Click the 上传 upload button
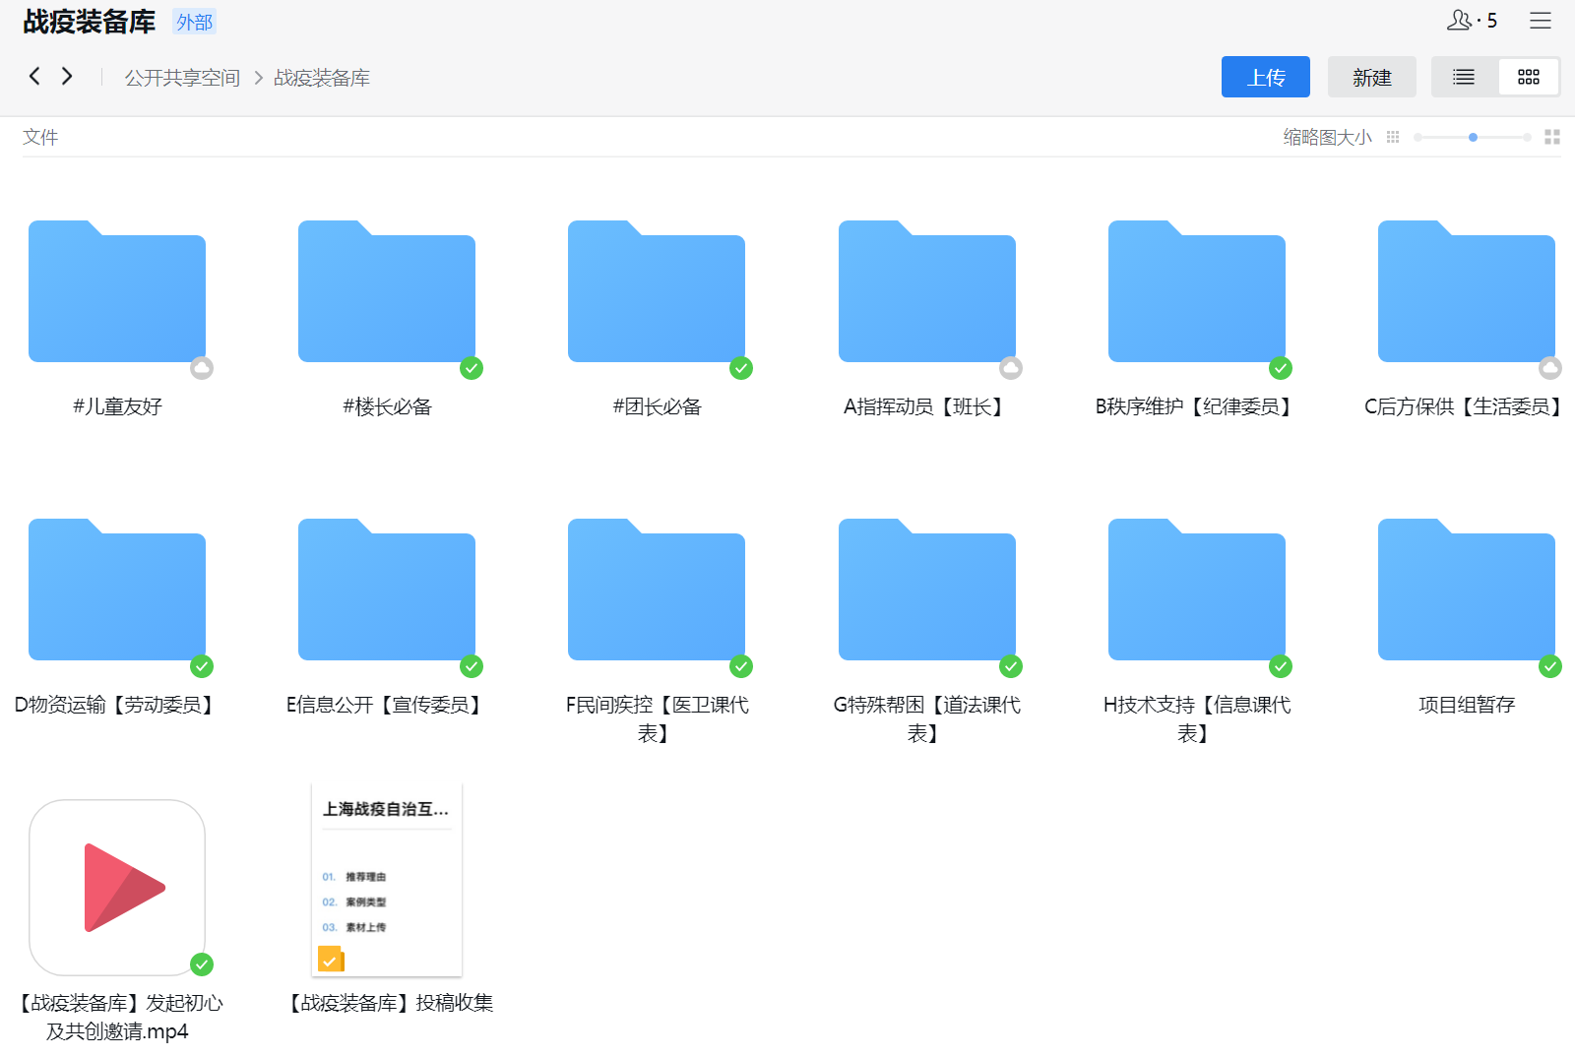 tap(1266, 77)
